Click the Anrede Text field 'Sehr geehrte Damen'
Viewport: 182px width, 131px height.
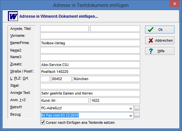click(90, 93)
